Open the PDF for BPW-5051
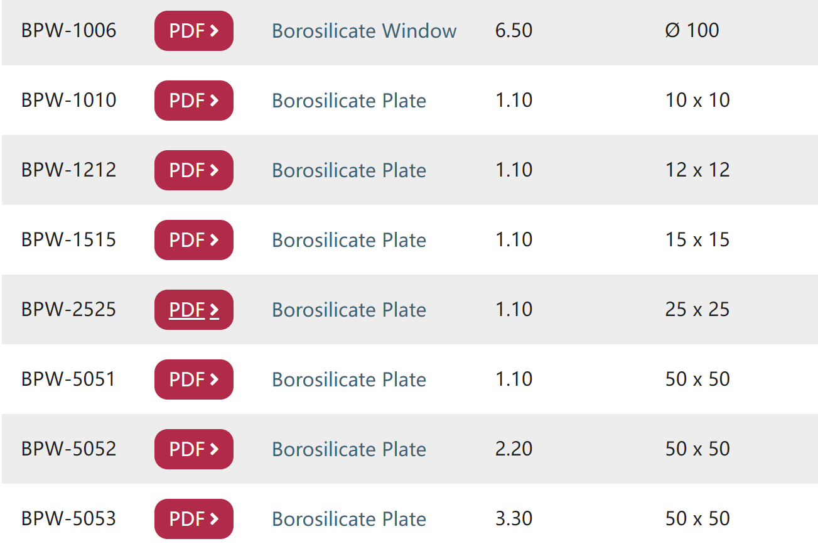The image size is (818, 551). click(194, 379)
